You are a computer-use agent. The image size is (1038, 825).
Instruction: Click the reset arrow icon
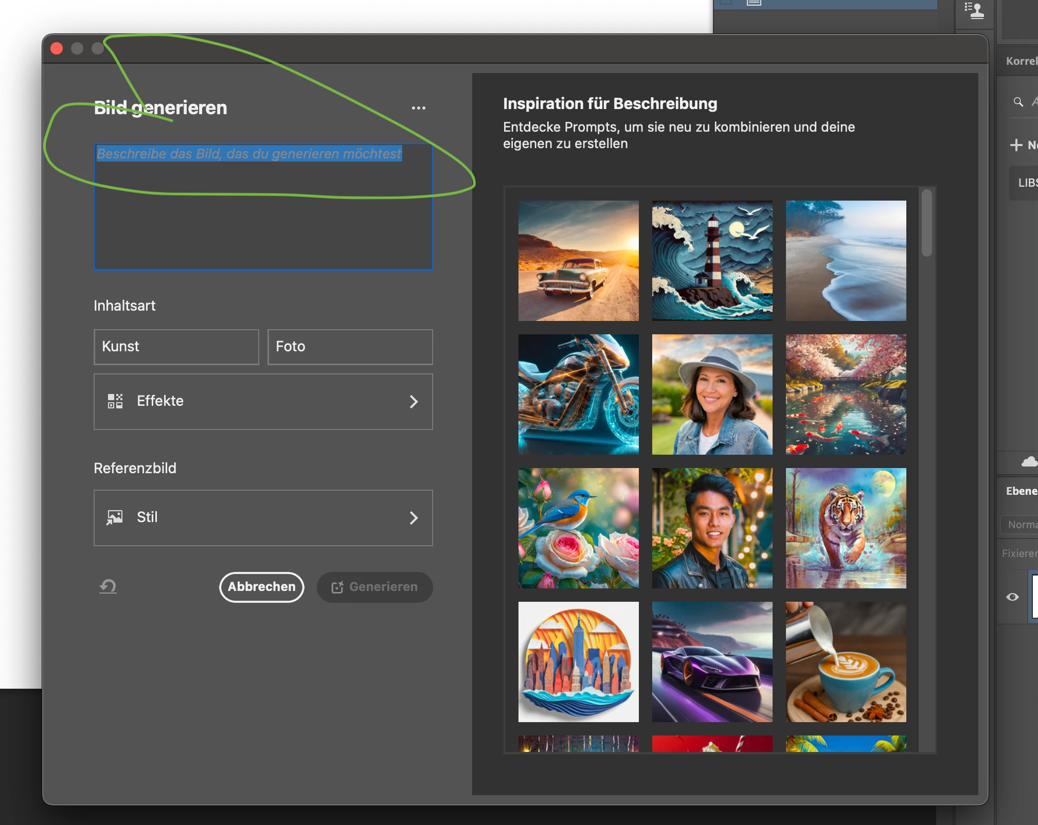point(108,586)
